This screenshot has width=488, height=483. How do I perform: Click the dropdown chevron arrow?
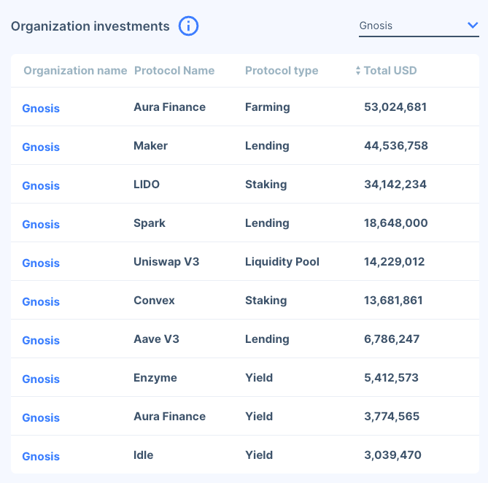pos(473,26)
